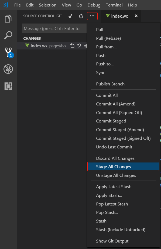Select Pull from... menu entry

tap(123, 47)
